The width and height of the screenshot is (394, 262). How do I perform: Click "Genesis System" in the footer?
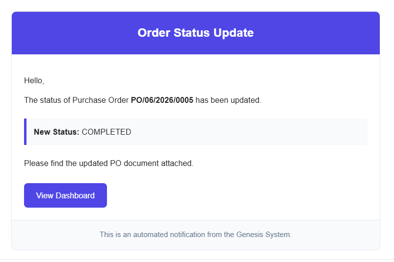coord(264,235)
